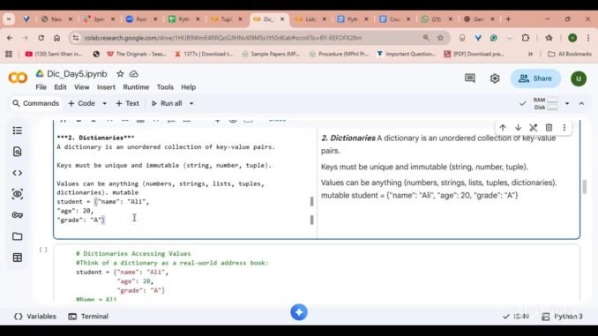Expand the Run all dropdown arrow

click(x=191, y=103)
